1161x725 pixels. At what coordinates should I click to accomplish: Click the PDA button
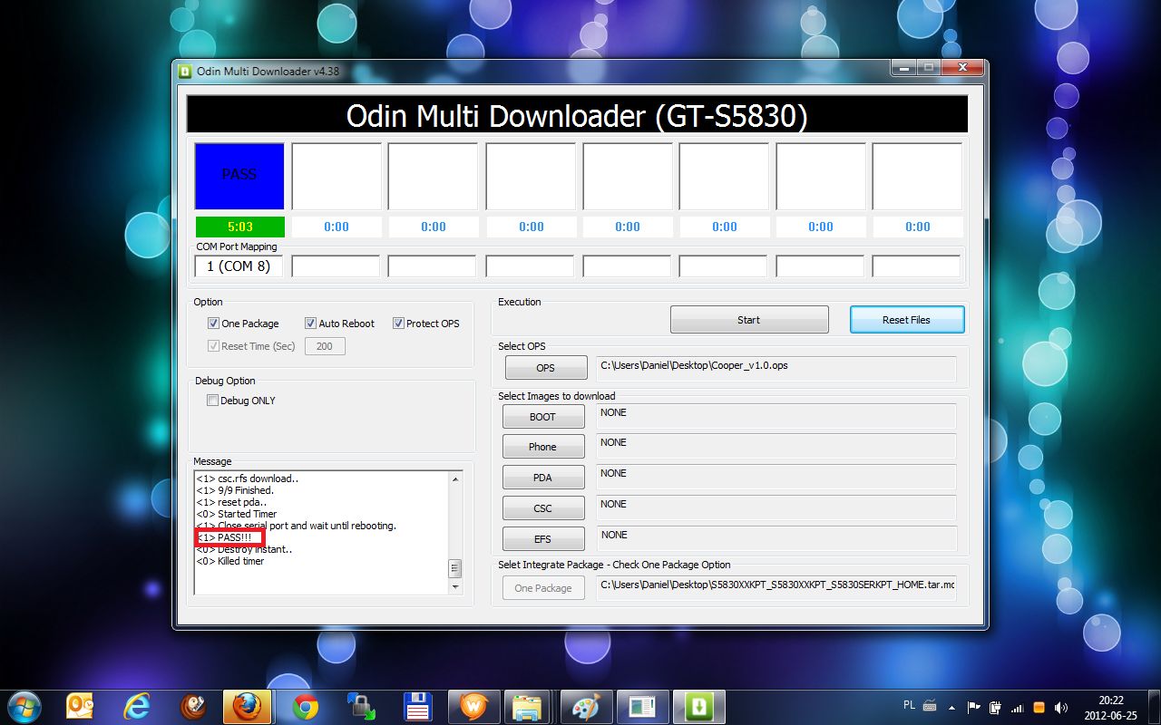542,478
